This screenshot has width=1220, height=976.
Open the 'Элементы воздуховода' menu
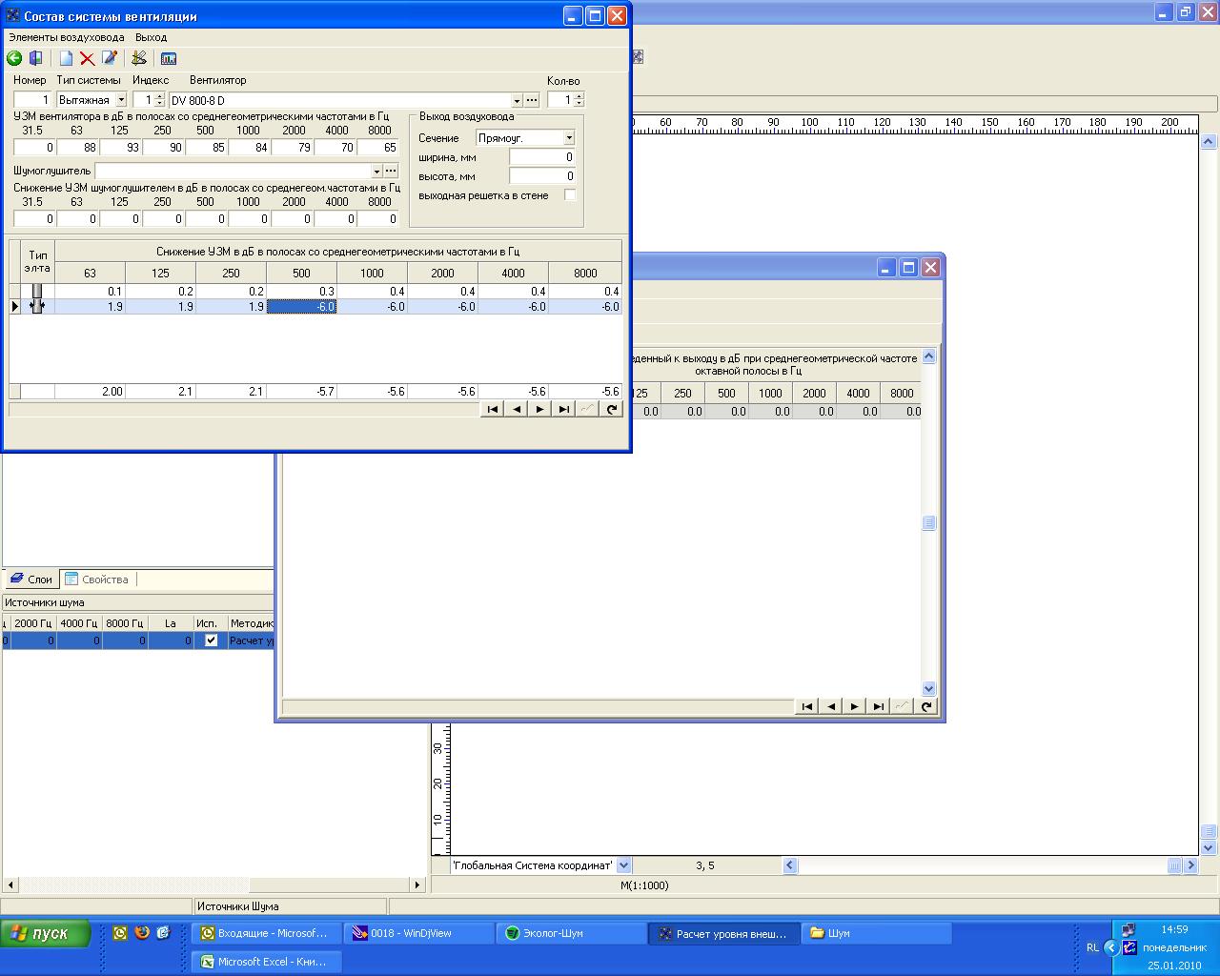click(x=67, y=37)
